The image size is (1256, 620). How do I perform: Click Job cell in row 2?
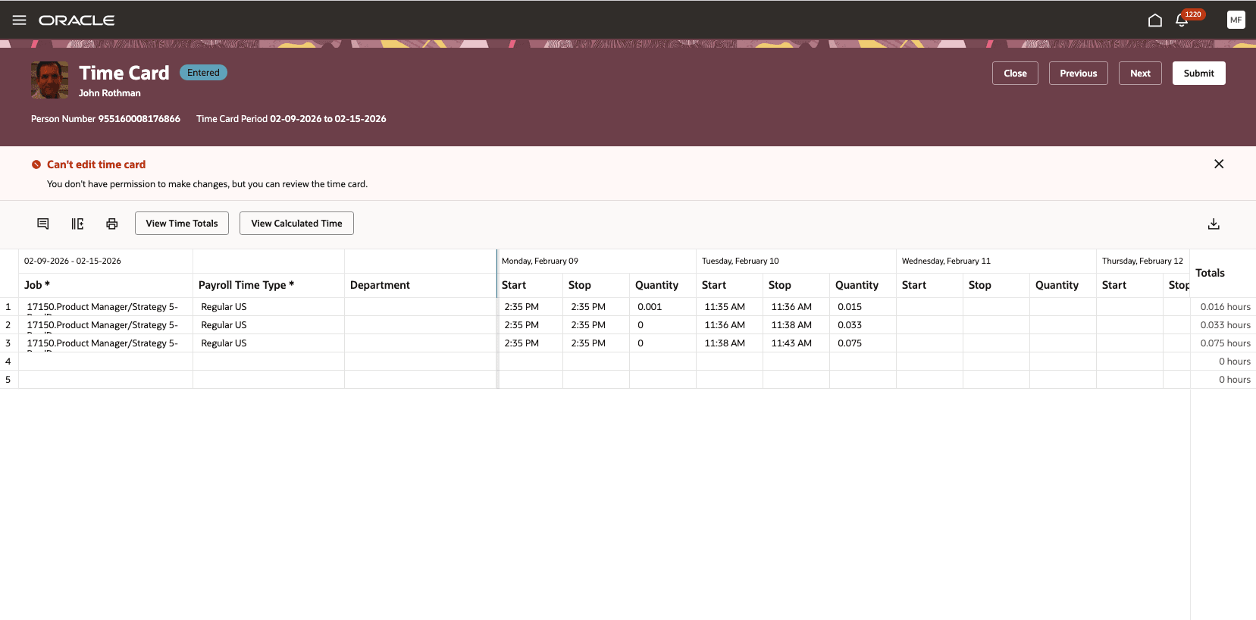point(105,325)
